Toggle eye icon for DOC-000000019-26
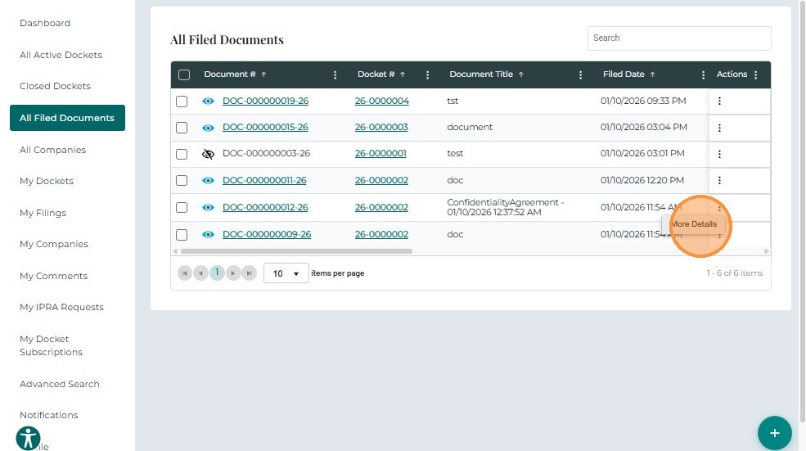Viewport: 806px width, 451px height. point(208,101)
